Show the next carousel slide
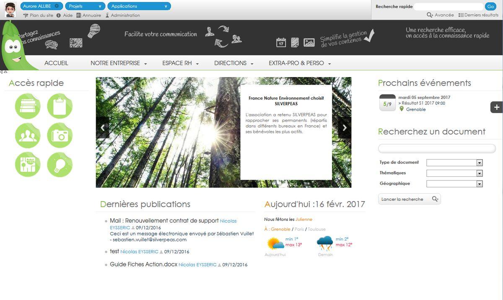Screen dimensions: 503x300 point(344,128)
